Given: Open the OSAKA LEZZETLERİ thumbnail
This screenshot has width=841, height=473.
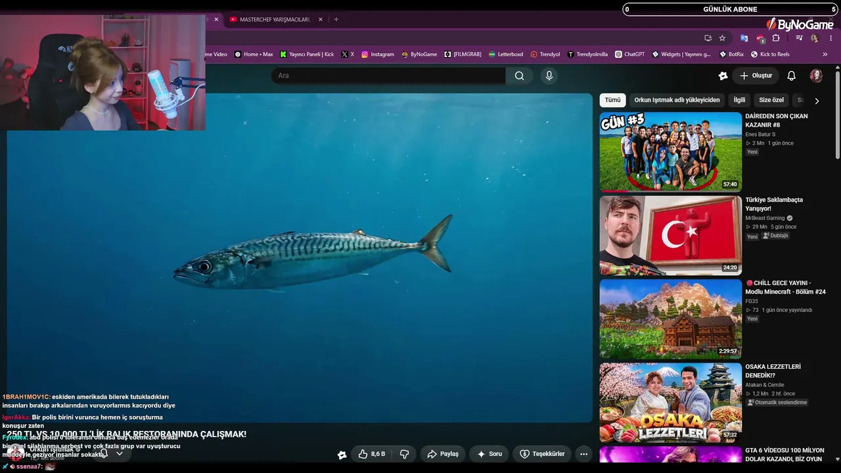Looking at the screenshot, I should point(670,403).
